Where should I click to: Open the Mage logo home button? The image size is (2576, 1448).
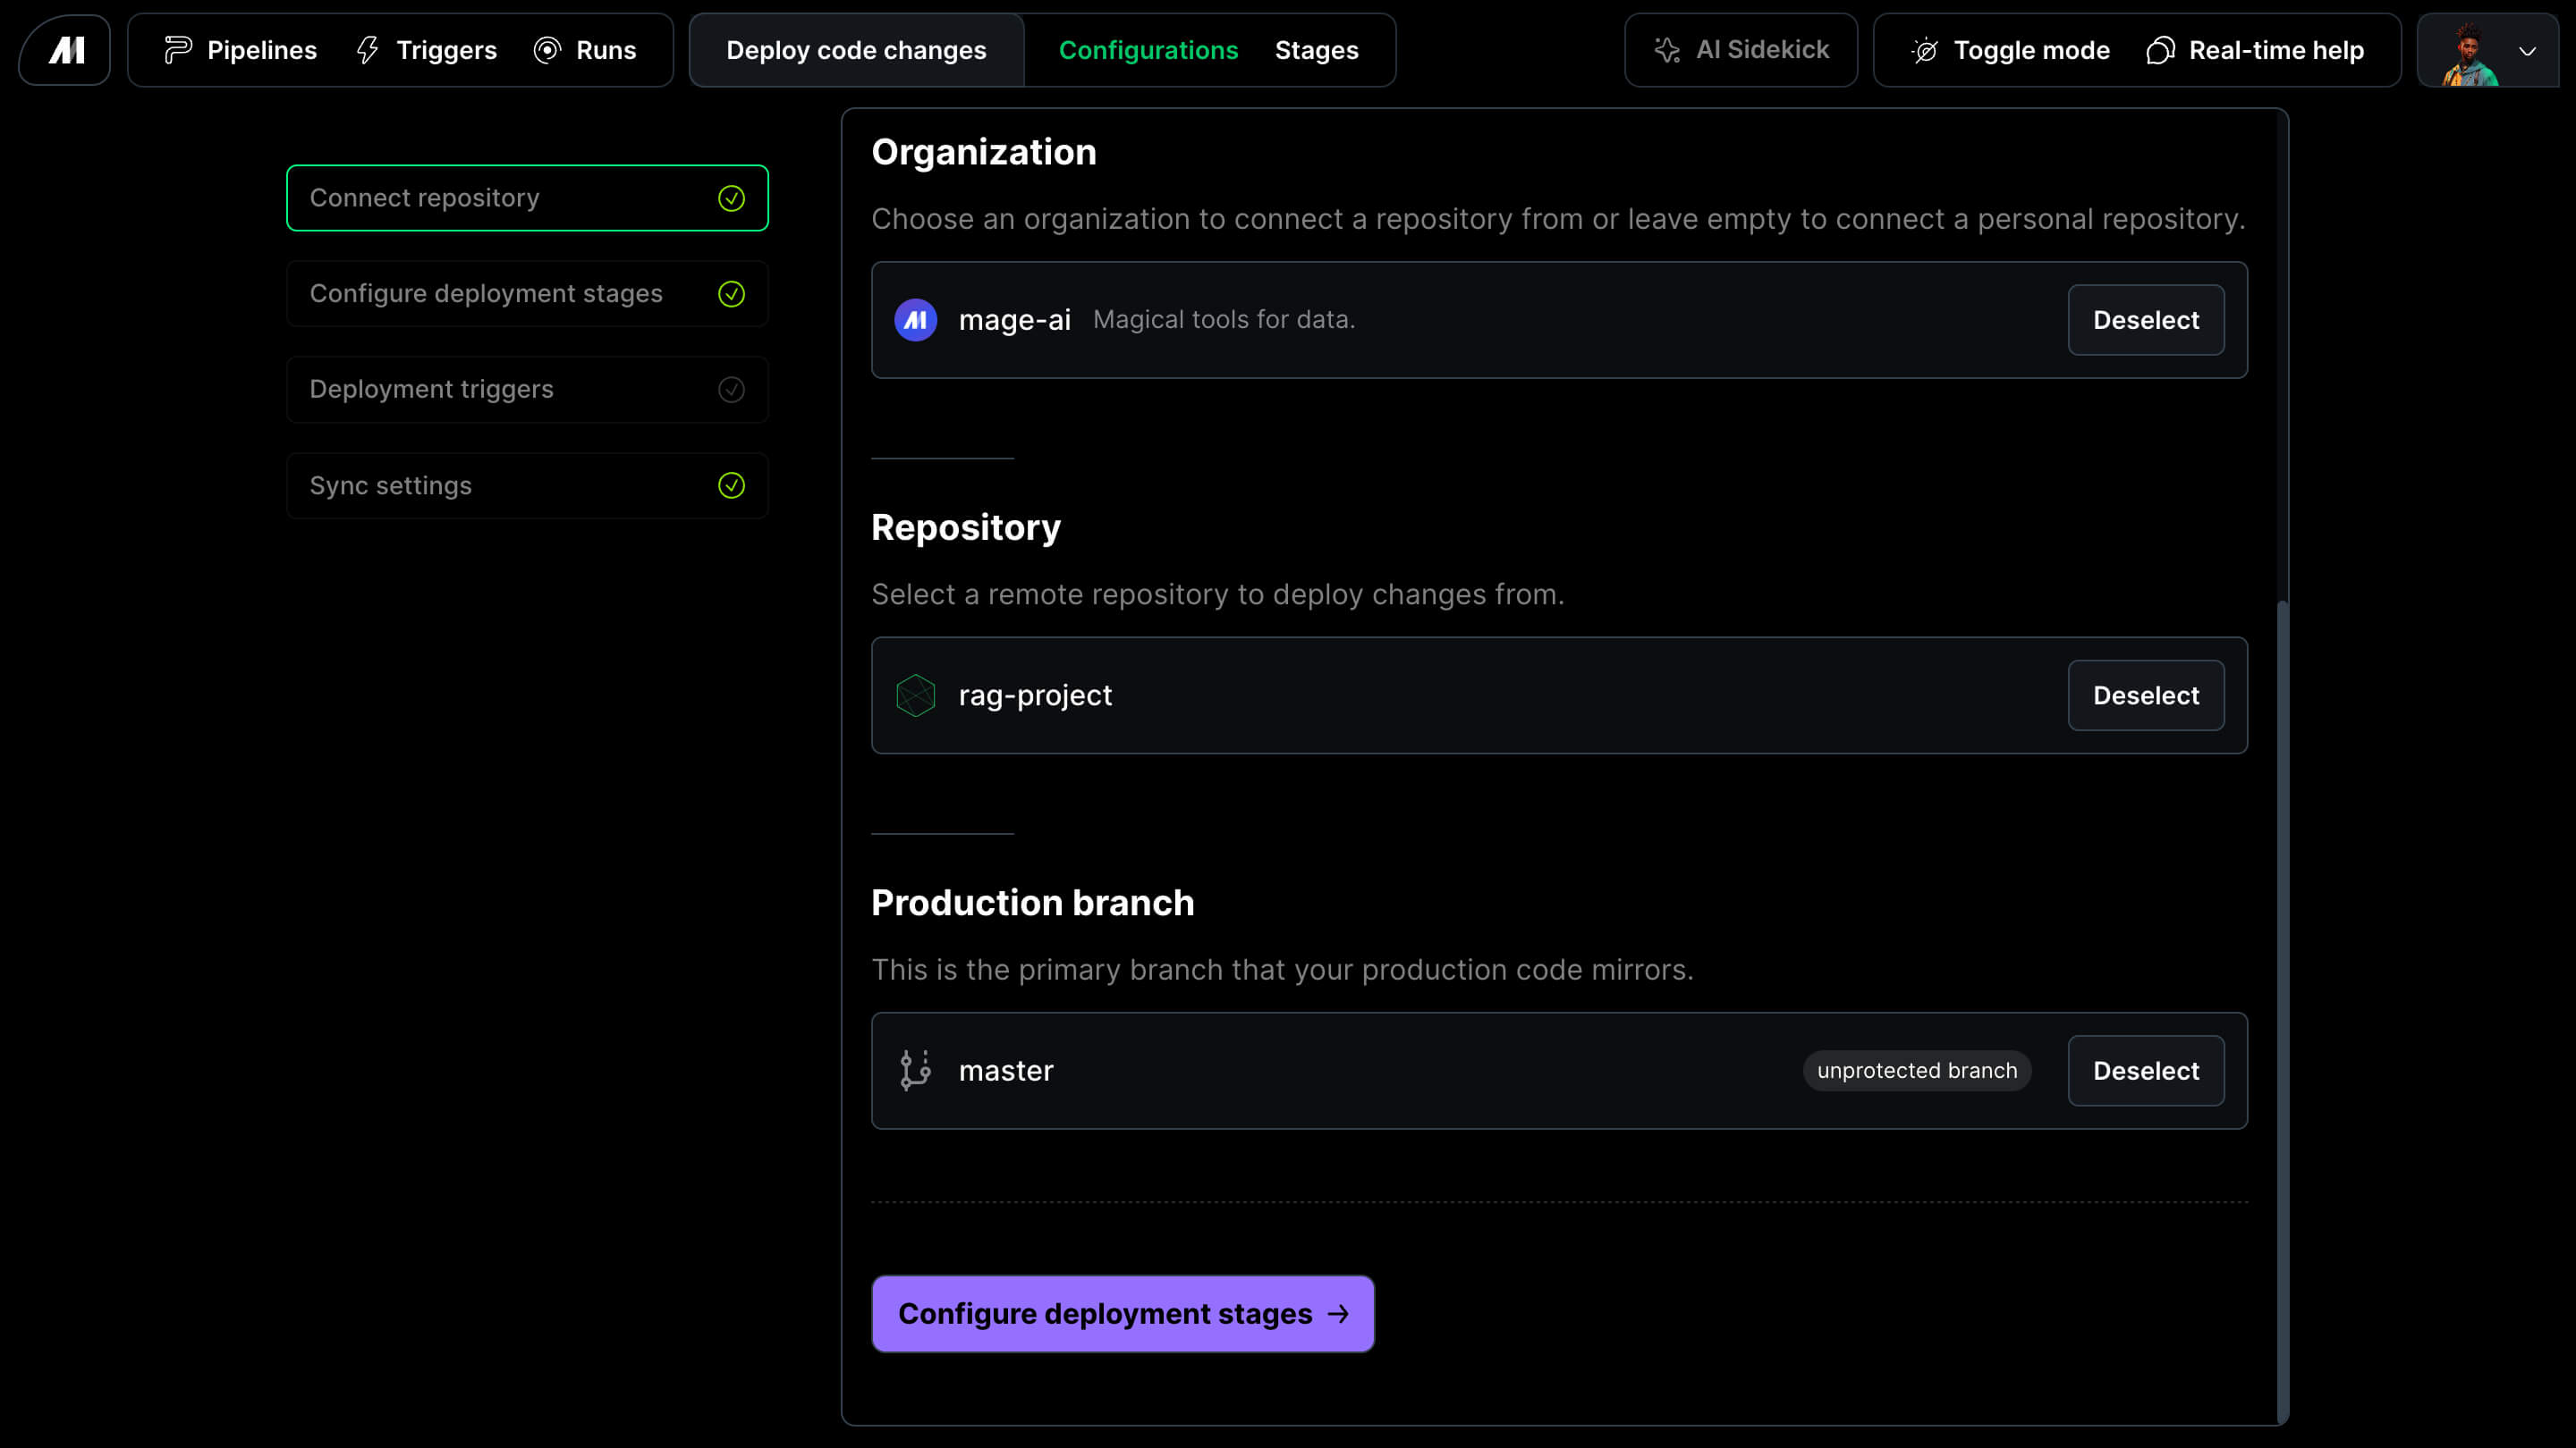pos(65,50)
